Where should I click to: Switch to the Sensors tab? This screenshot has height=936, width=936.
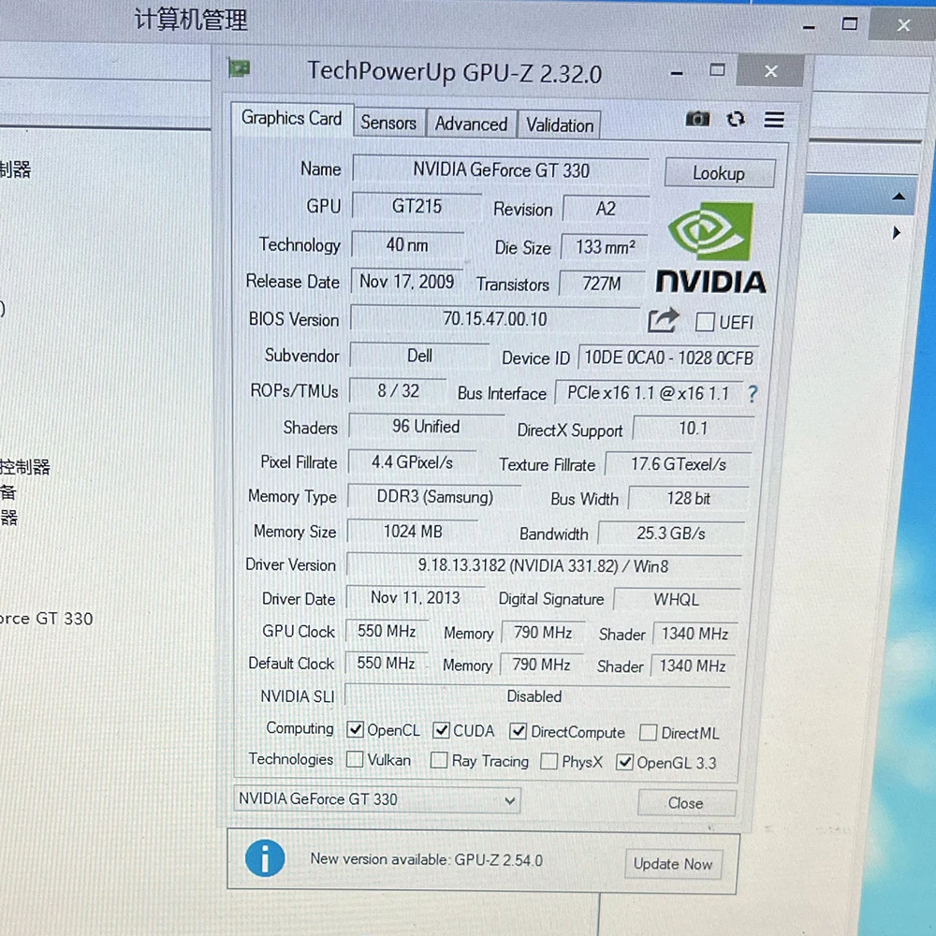pos(388,123)
